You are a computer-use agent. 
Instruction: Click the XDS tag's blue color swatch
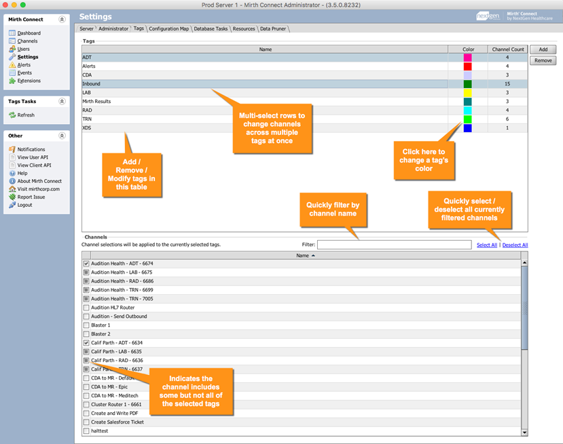click(467, 128)
